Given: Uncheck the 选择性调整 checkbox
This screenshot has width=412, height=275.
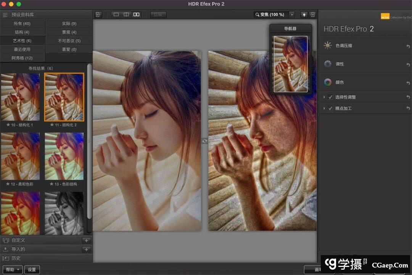Looking at the screenshot, I should pyautogui.click(x=330, y=97).
